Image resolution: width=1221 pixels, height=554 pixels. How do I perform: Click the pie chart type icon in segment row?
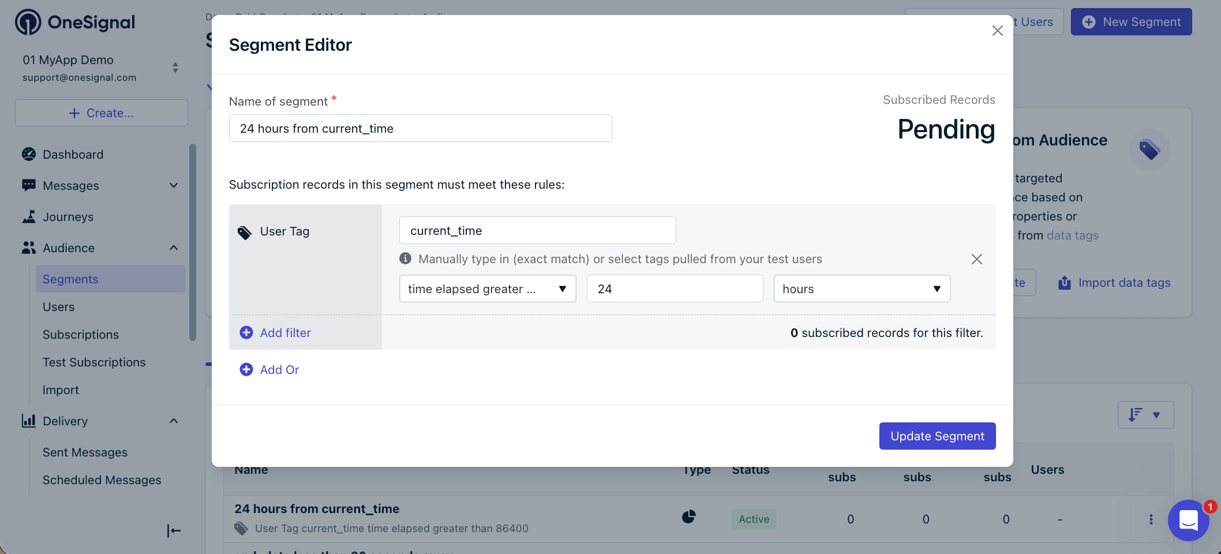point(689,516)
